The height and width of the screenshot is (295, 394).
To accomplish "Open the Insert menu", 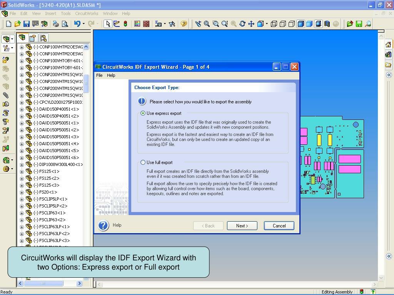I will click(50, 13).
